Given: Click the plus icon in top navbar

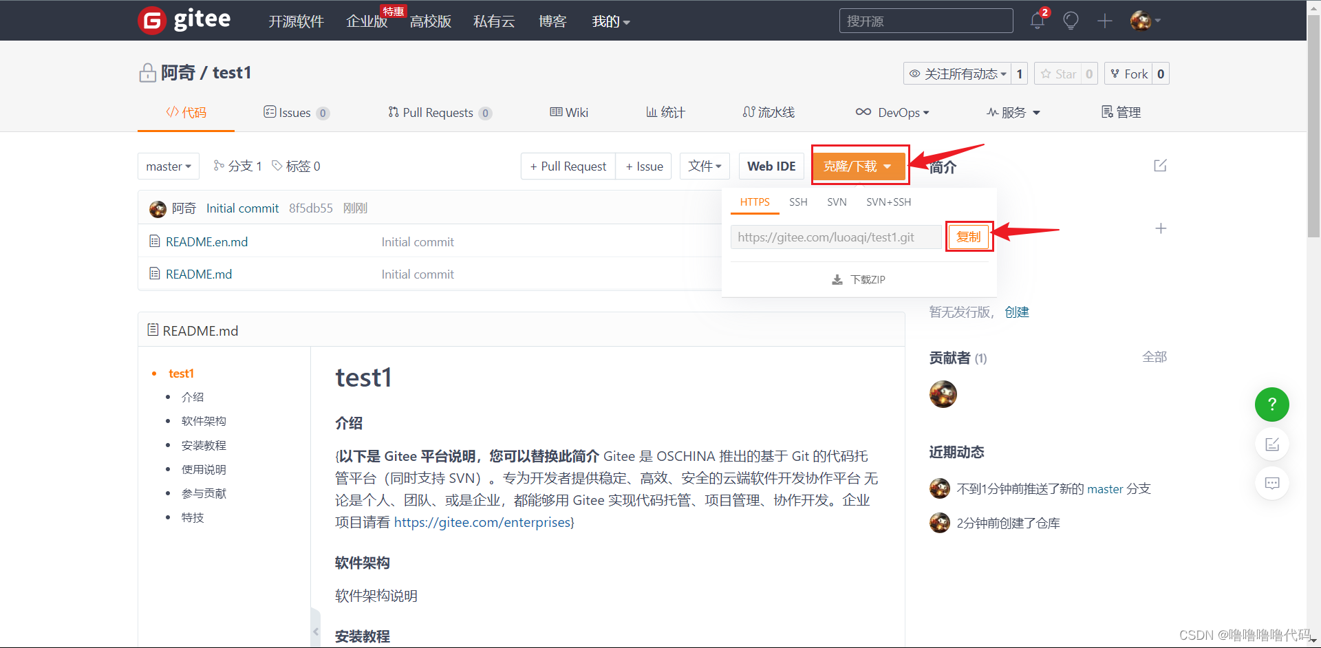Looking at the screenshot, I should (1105, 21).
